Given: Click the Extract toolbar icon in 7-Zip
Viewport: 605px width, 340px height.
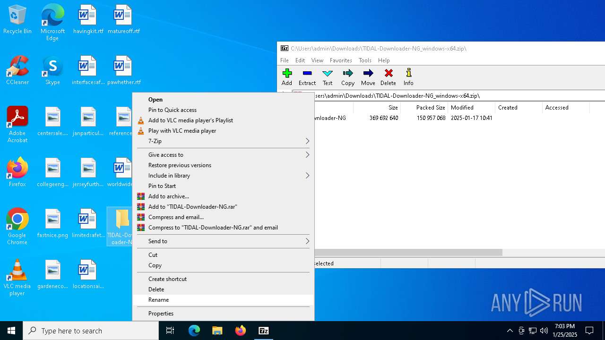Looking at the screenshot, I should (307, 77).
